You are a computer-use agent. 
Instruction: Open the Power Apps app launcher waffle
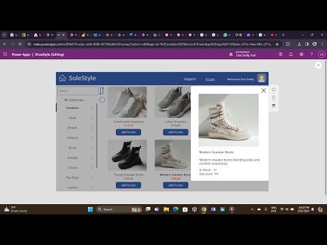(5, 54)
